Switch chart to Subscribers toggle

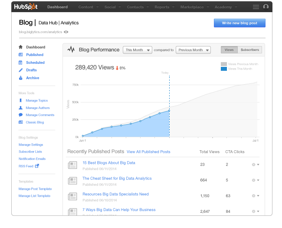click(249, 50)
